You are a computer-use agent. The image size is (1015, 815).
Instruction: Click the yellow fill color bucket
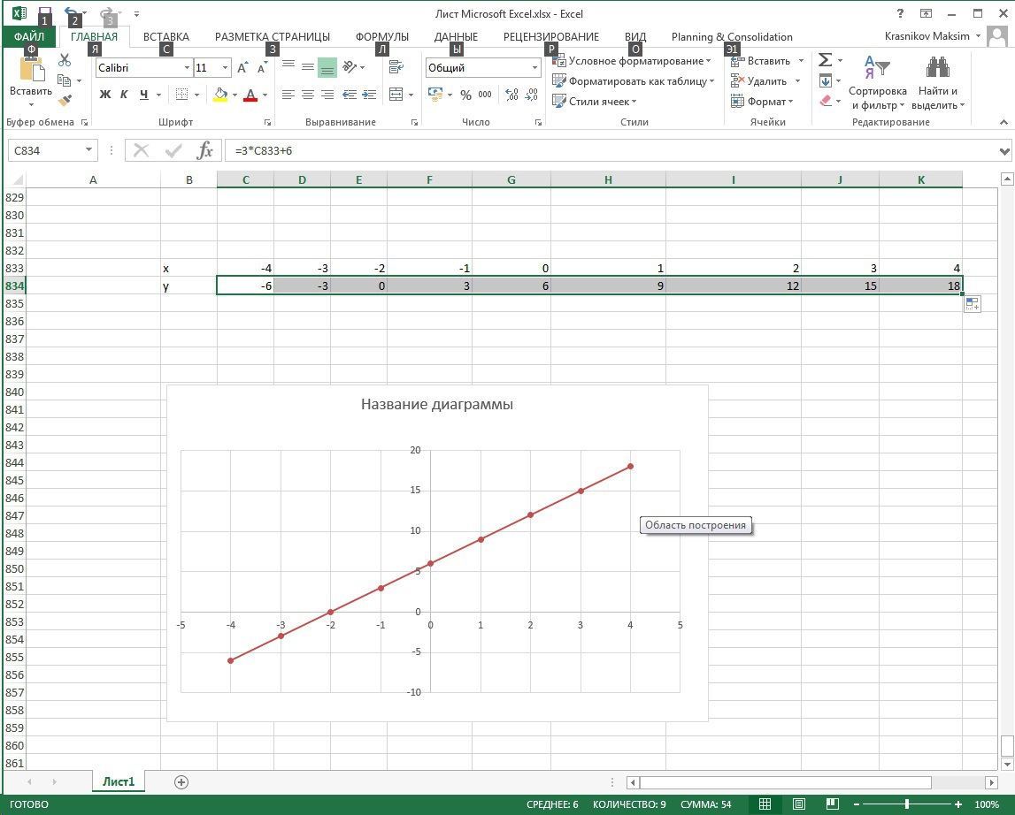[x=220, y=95]
